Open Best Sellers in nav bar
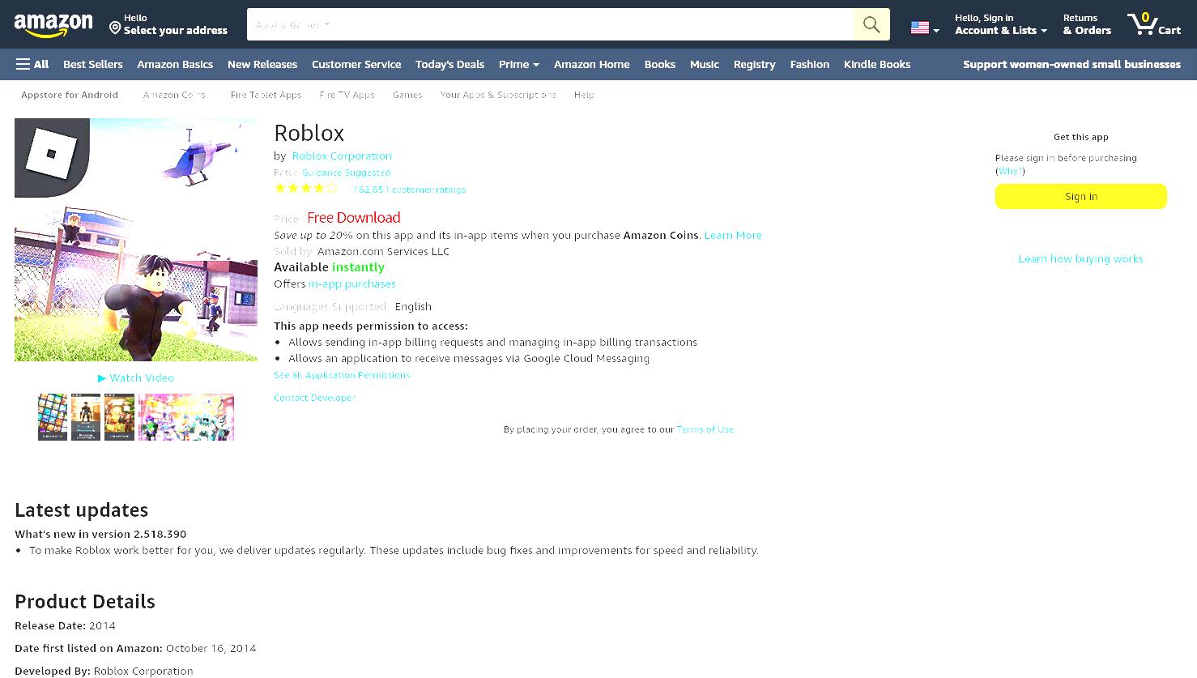 coord(93,64)
